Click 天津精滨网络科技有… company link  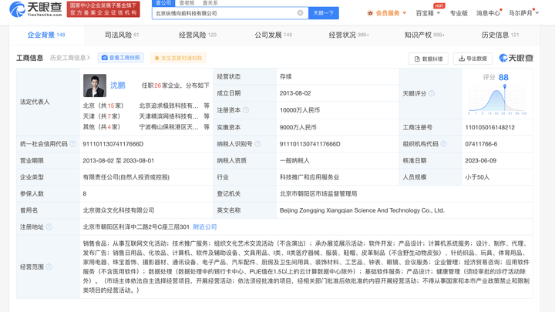tap(169, 116)
